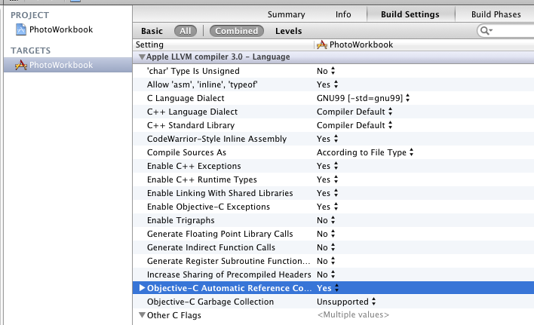534x325 pixels.
Task: Change CodeWarrior-Style Inline Assembly value
Action: tap(327, 139)
